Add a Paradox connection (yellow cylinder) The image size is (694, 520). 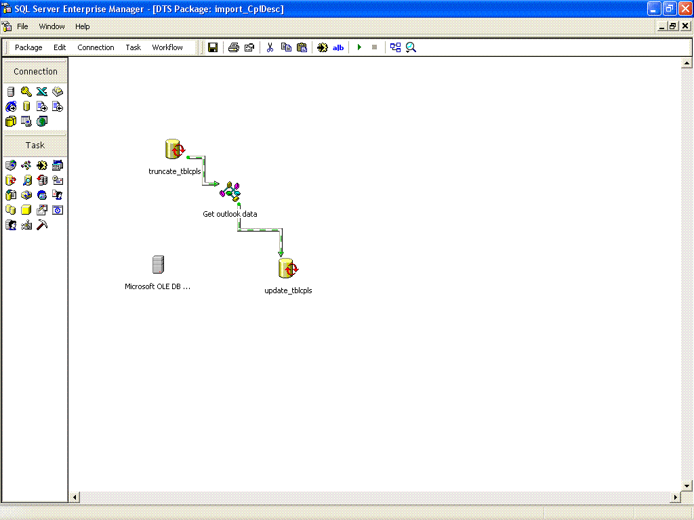(x=26, y=106)
